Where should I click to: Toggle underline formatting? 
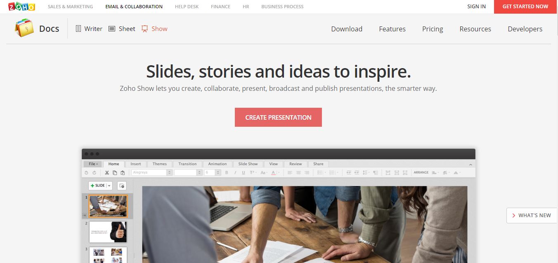click(x=244, y=173)
